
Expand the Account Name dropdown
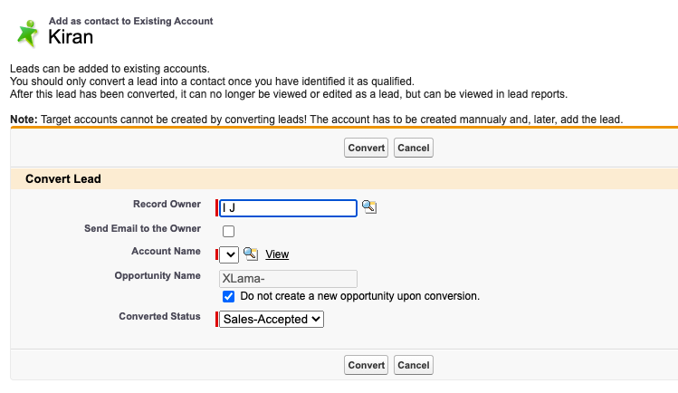[x=230, y=254]
